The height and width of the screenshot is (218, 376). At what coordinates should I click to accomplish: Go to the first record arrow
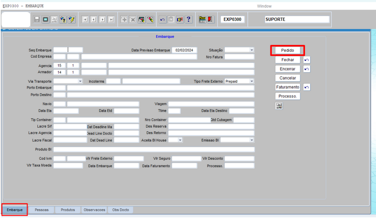85,19
